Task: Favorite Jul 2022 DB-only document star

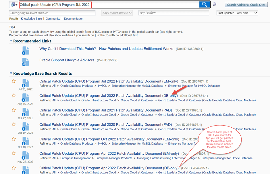Action: pos(14,95)
